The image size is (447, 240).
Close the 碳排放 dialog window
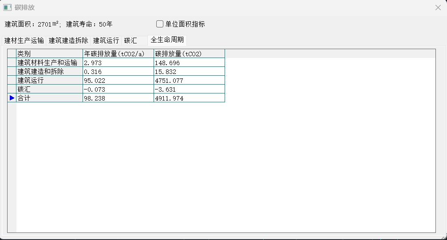coord(438,8)
